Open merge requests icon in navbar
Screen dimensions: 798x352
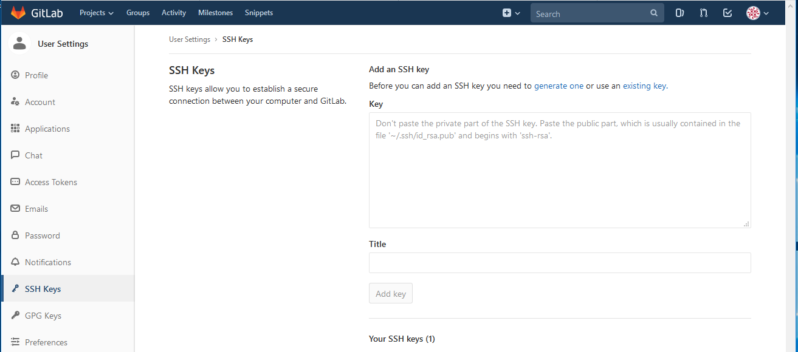pos(703,13)
